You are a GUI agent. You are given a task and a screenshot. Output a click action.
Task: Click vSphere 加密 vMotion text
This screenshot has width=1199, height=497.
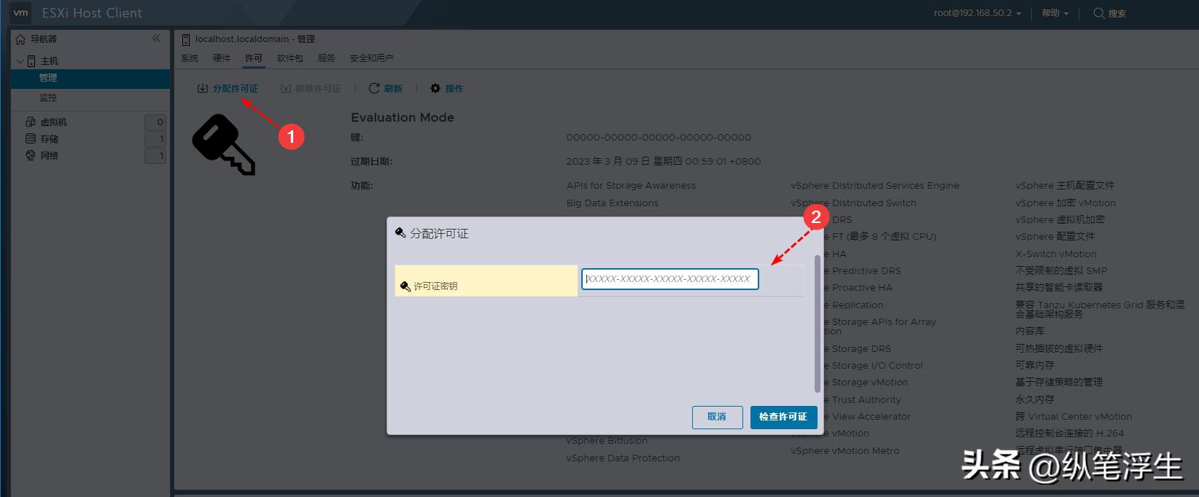point(1066,203)
